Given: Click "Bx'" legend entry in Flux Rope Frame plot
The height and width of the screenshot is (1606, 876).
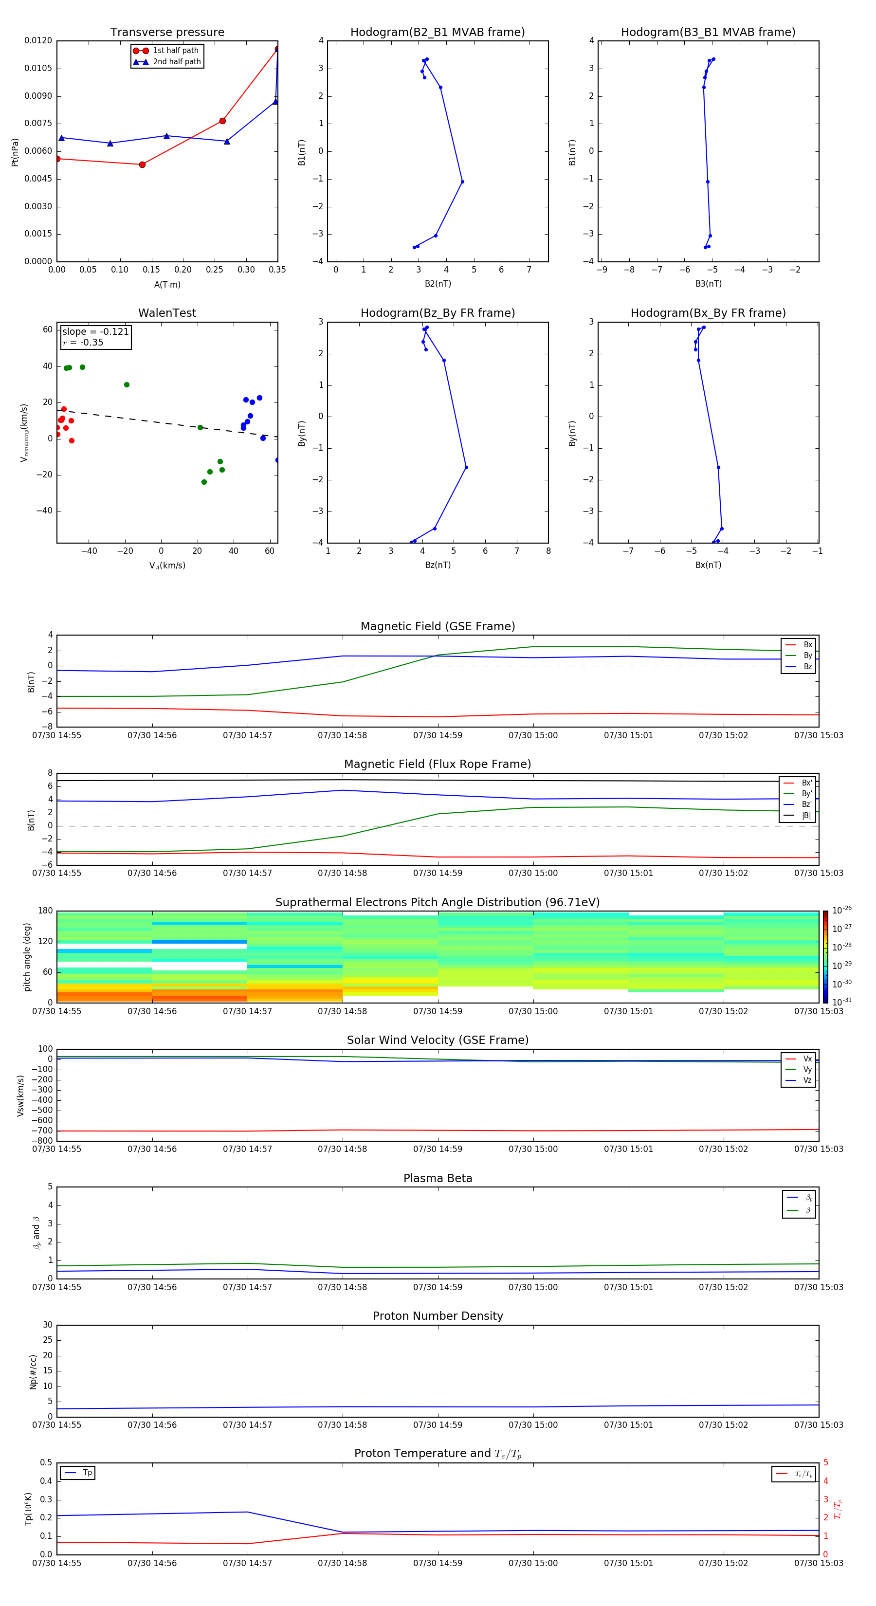Looking at the screenshot, I should pos(798,783).
